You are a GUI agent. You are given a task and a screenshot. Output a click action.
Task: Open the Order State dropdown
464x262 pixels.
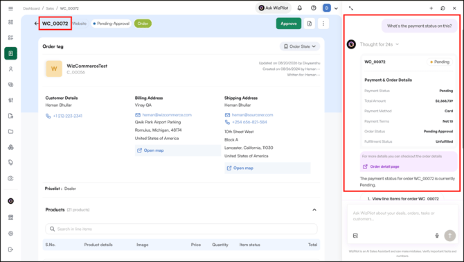click(x=299, y=46)
